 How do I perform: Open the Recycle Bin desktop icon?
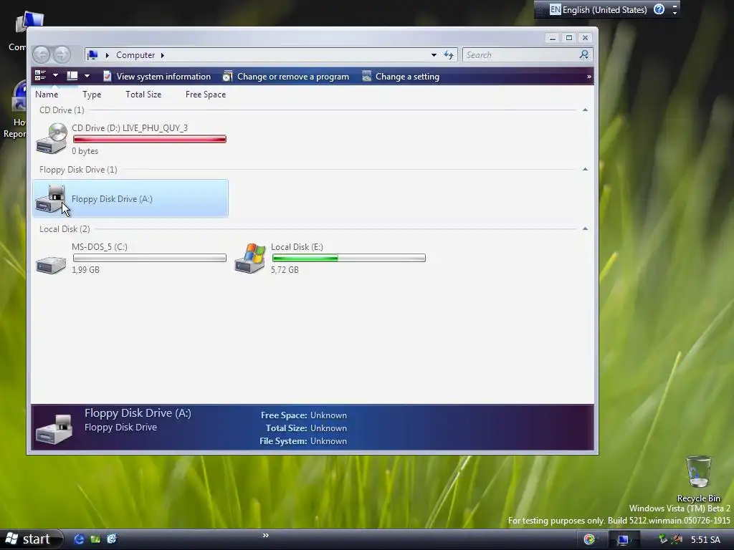coord(698,471)
